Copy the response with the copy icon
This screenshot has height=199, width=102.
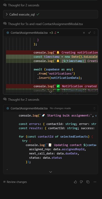click(x=88, y=182)
